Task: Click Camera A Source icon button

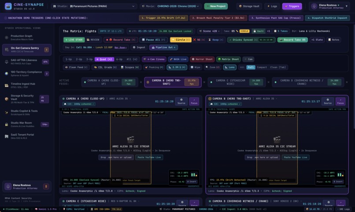Action: pyautogui.click(x=181, y=101)
